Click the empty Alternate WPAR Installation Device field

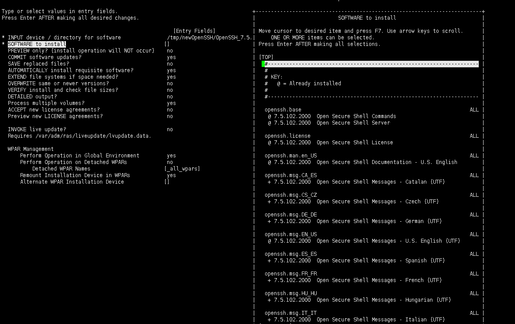pyautogui.click(x=167, y=182)
